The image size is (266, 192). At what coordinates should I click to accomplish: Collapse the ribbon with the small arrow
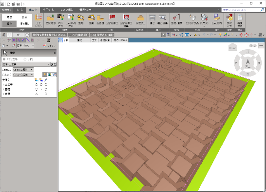[x=218, y=10]
